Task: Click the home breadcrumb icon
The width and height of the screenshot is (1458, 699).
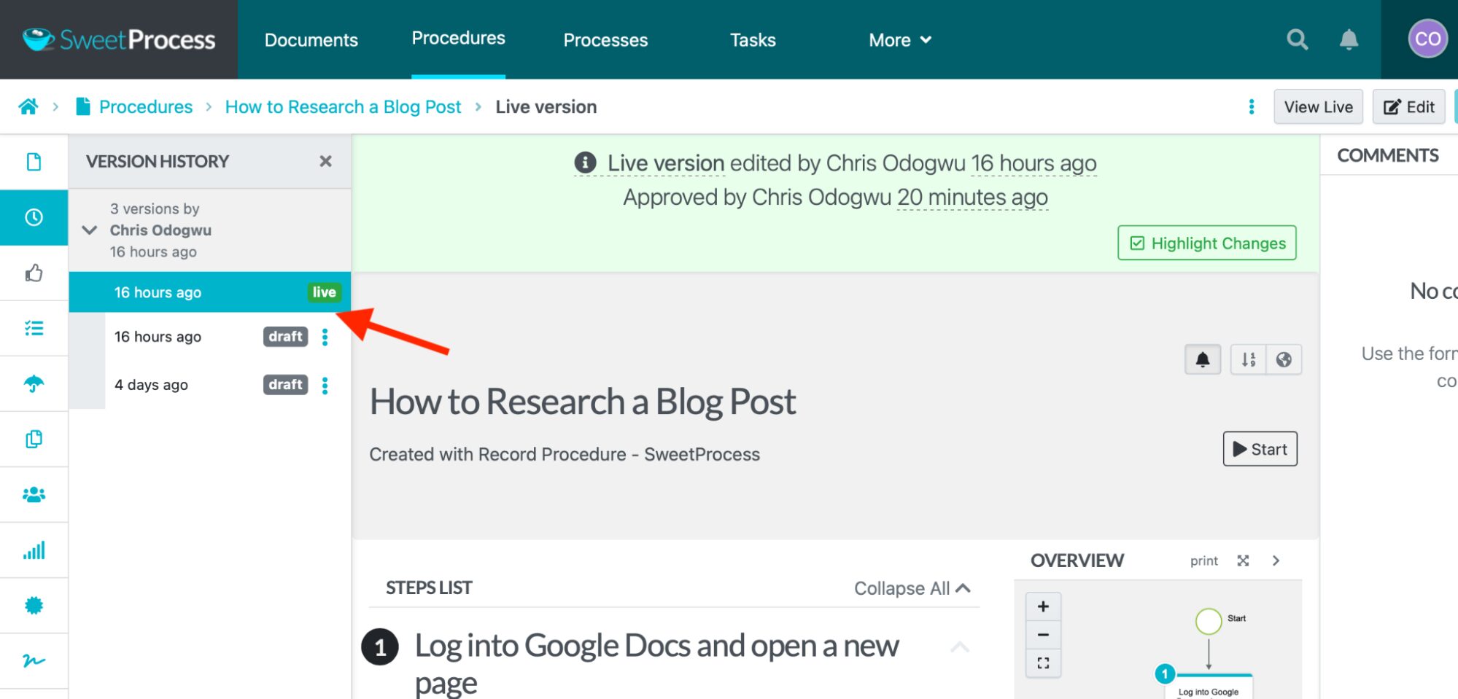Action: [x=28, y=107]
